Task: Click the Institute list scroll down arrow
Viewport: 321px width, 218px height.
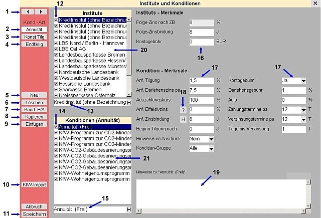Action: 129,94
